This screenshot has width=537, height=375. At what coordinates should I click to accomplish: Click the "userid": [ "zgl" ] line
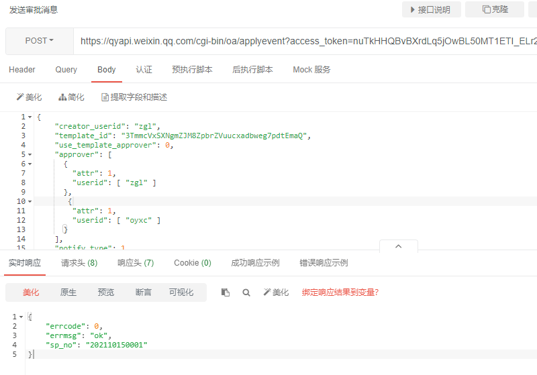coord(114,182)
